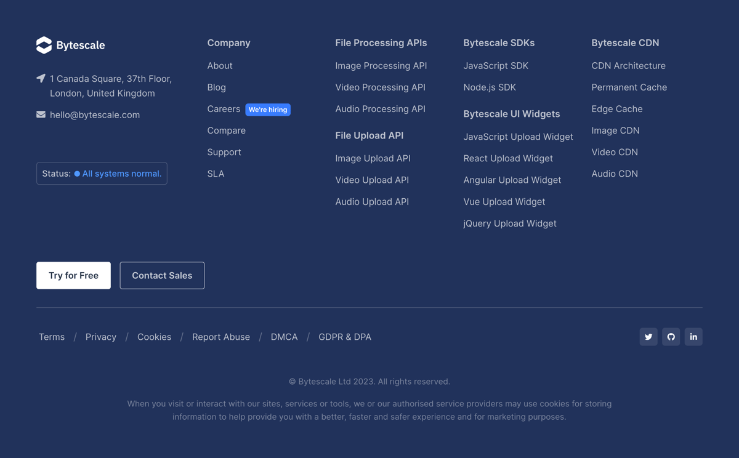Open the GitHub social icon

pyautogui.click(x=671, y=337)
